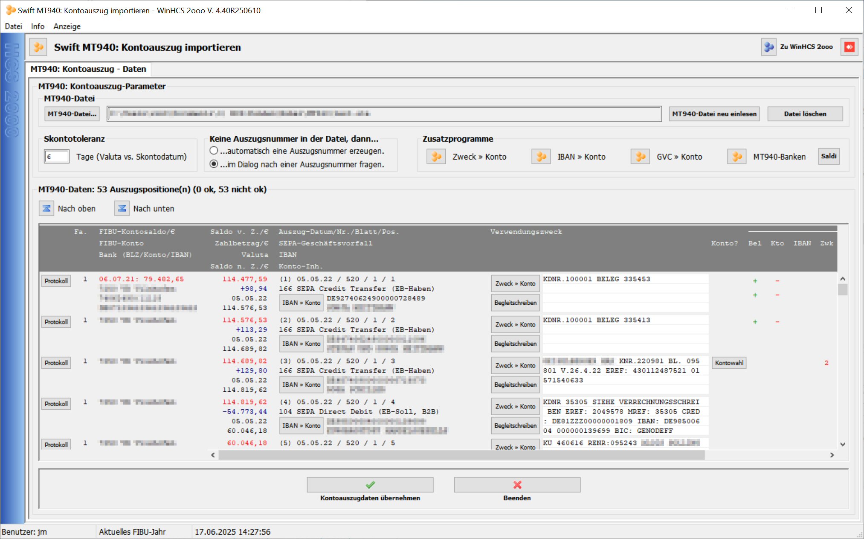Click Verwendungszweck text KDNR.100001 BELEG 335453
This screenshot has width=864, height=539.
597,279
